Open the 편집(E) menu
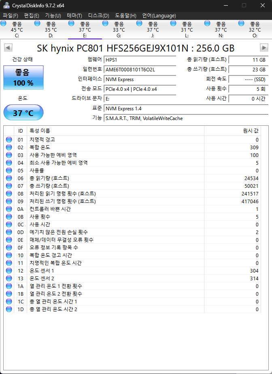Viewport: 272px width, 374px height. point(32,16)
